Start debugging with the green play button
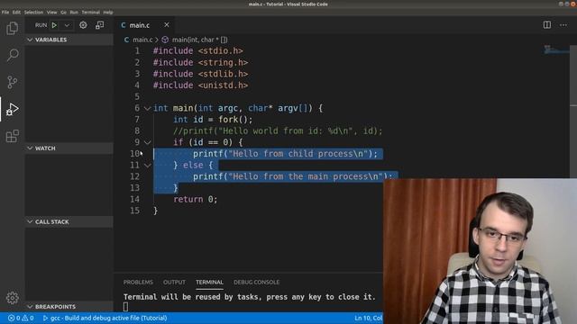The image size is (577, 324). (x=54, y=25)
